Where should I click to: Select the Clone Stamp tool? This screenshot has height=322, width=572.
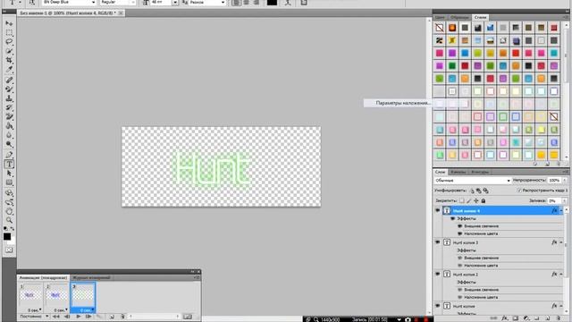point(9,98)
